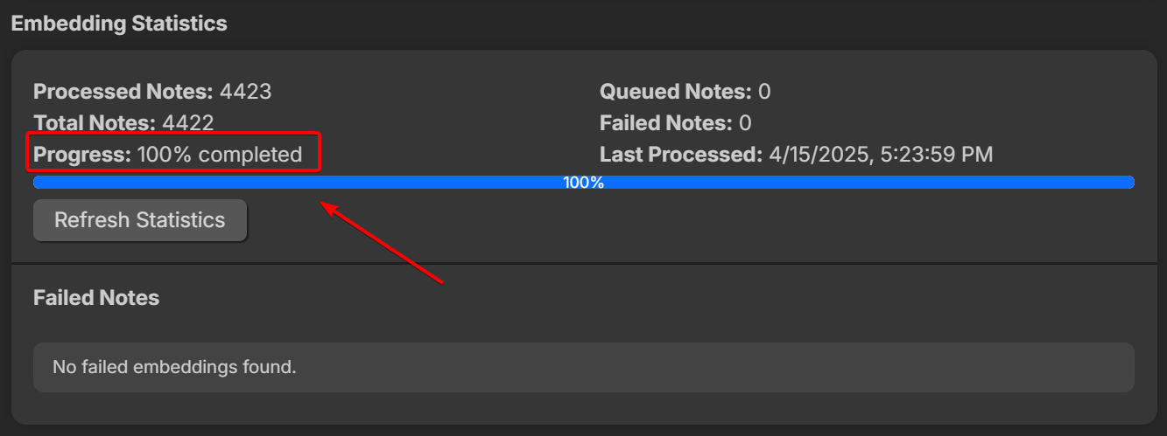
Task: Click the Failed Notes section heading
Action: point(96,298)
